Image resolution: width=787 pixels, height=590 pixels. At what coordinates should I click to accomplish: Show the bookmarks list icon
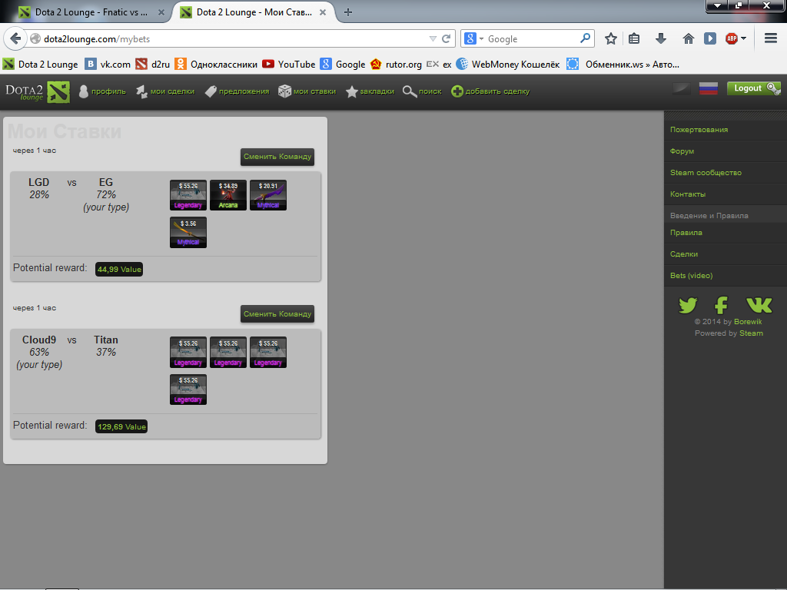tap(634, 38)
